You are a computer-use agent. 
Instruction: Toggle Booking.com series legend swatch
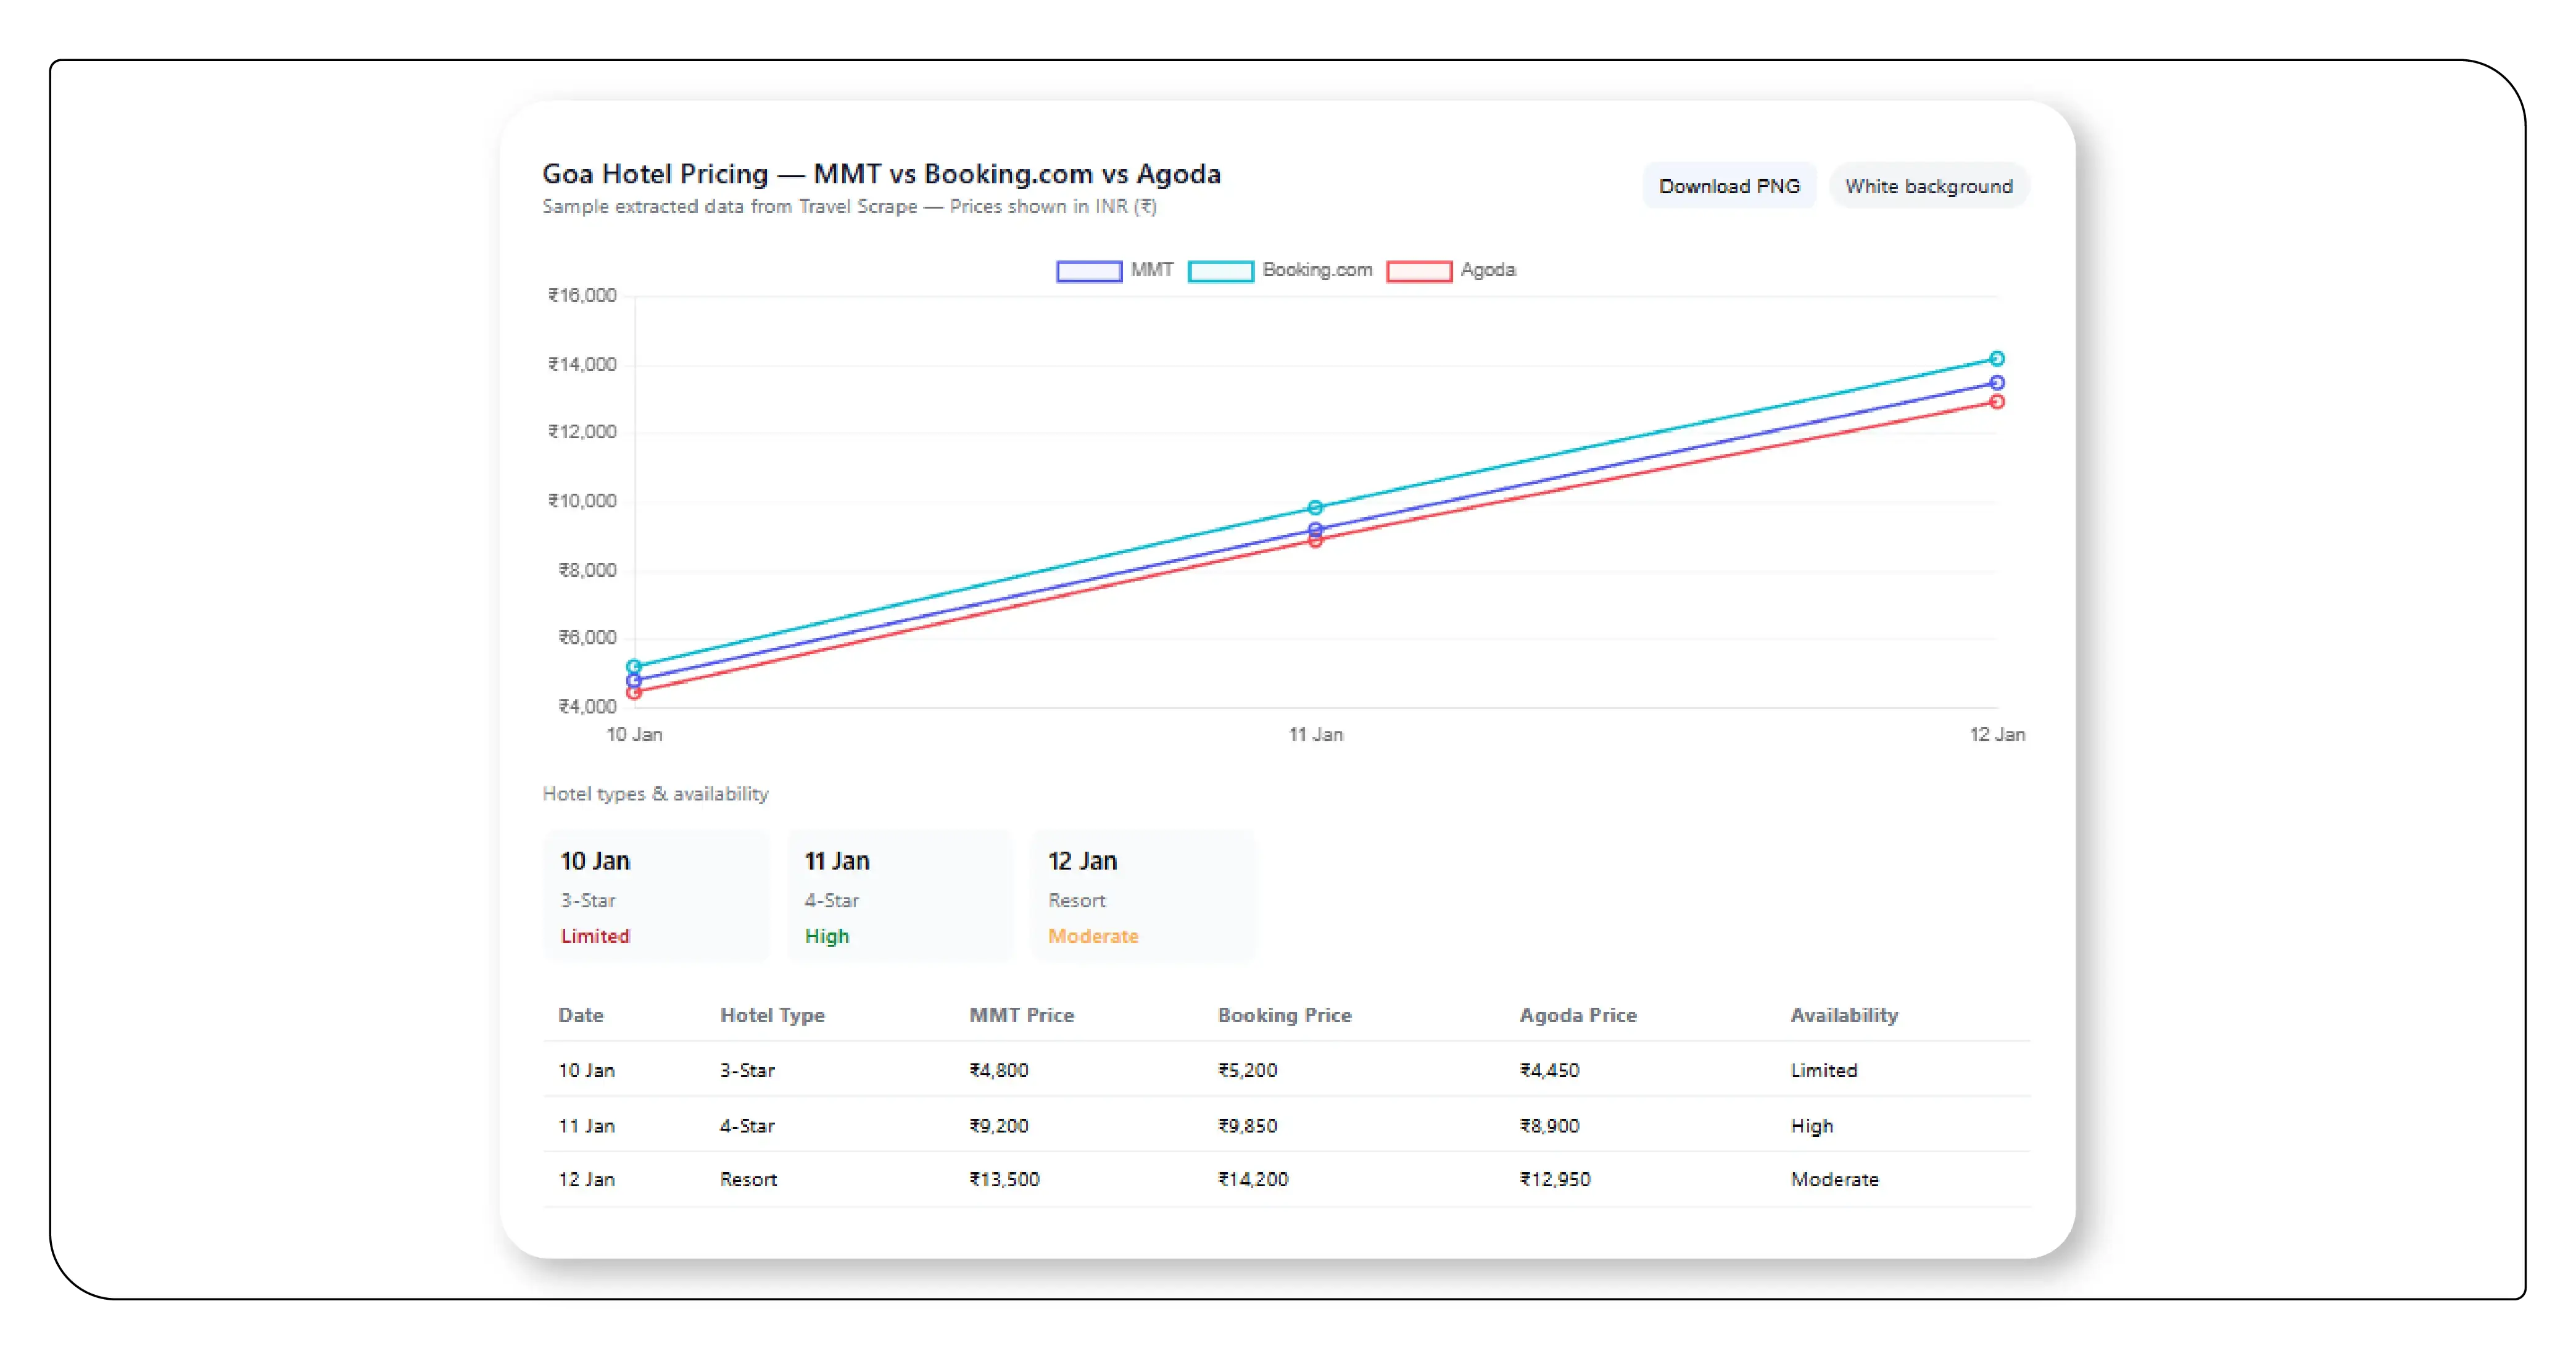click(x=1220, y=271)
